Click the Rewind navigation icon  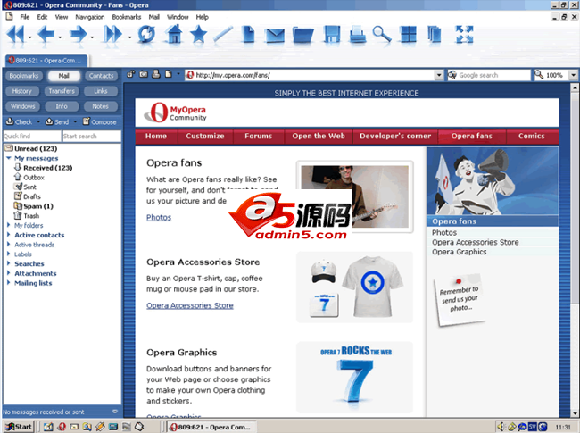(x=15, y=35)
